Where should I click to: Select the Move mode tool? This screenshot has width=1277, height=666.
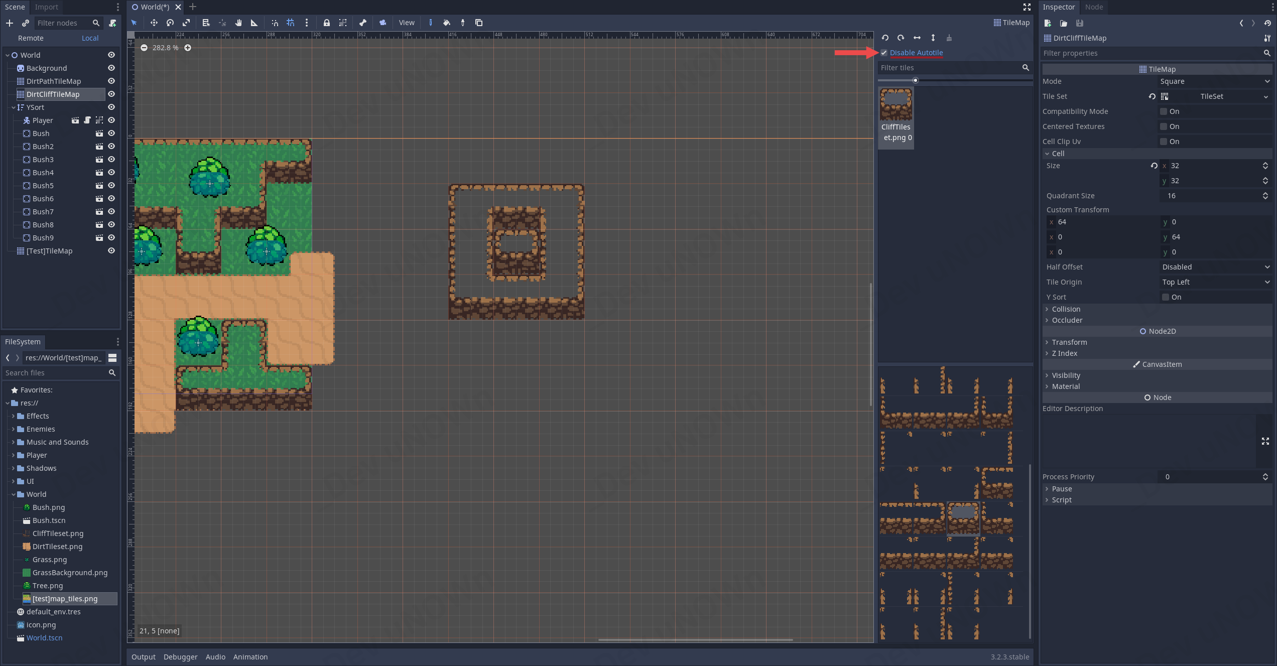coord(154,23)
